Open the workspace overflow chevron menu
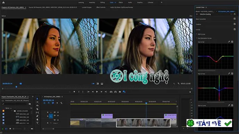 162,2
